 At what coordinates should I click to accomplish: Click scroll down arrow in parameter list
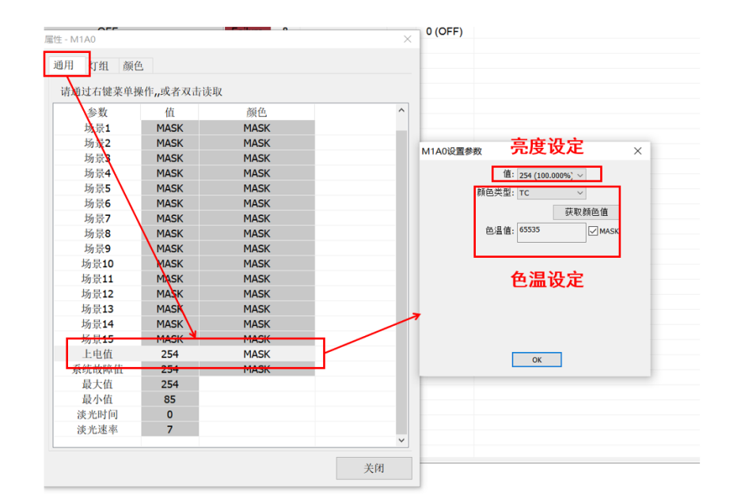401,440
